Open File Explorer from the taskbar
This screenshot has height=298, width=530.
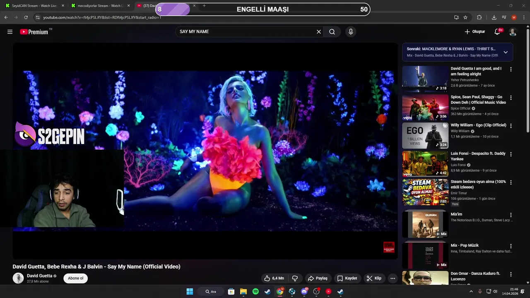pyautogui.click(x=243, y=291)
